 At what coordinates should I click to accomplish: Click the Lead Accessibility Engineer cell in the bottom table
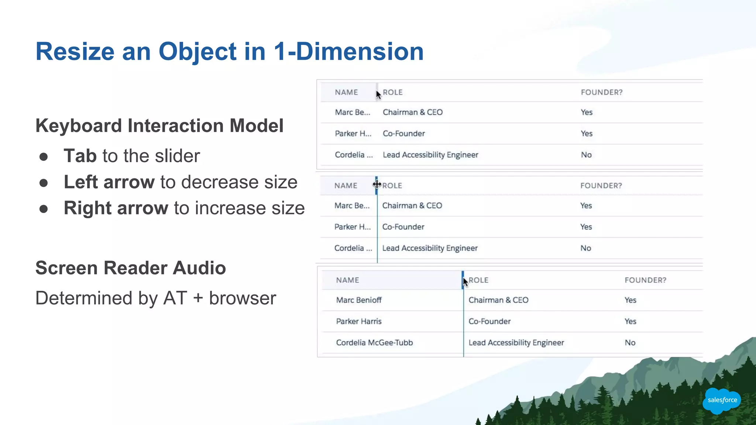click(x=516, y=343)
